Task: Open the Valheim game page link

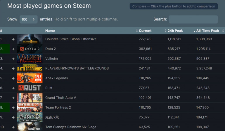Action: (51, 59)
